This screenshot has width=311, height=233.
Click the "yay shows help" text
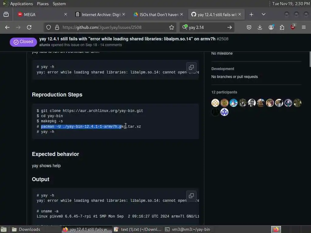(x=46, y=166)
